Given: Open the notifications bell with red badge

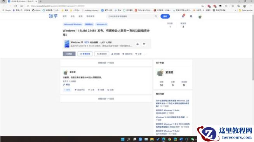Looking at the screenshot, I should pos(183,16).
